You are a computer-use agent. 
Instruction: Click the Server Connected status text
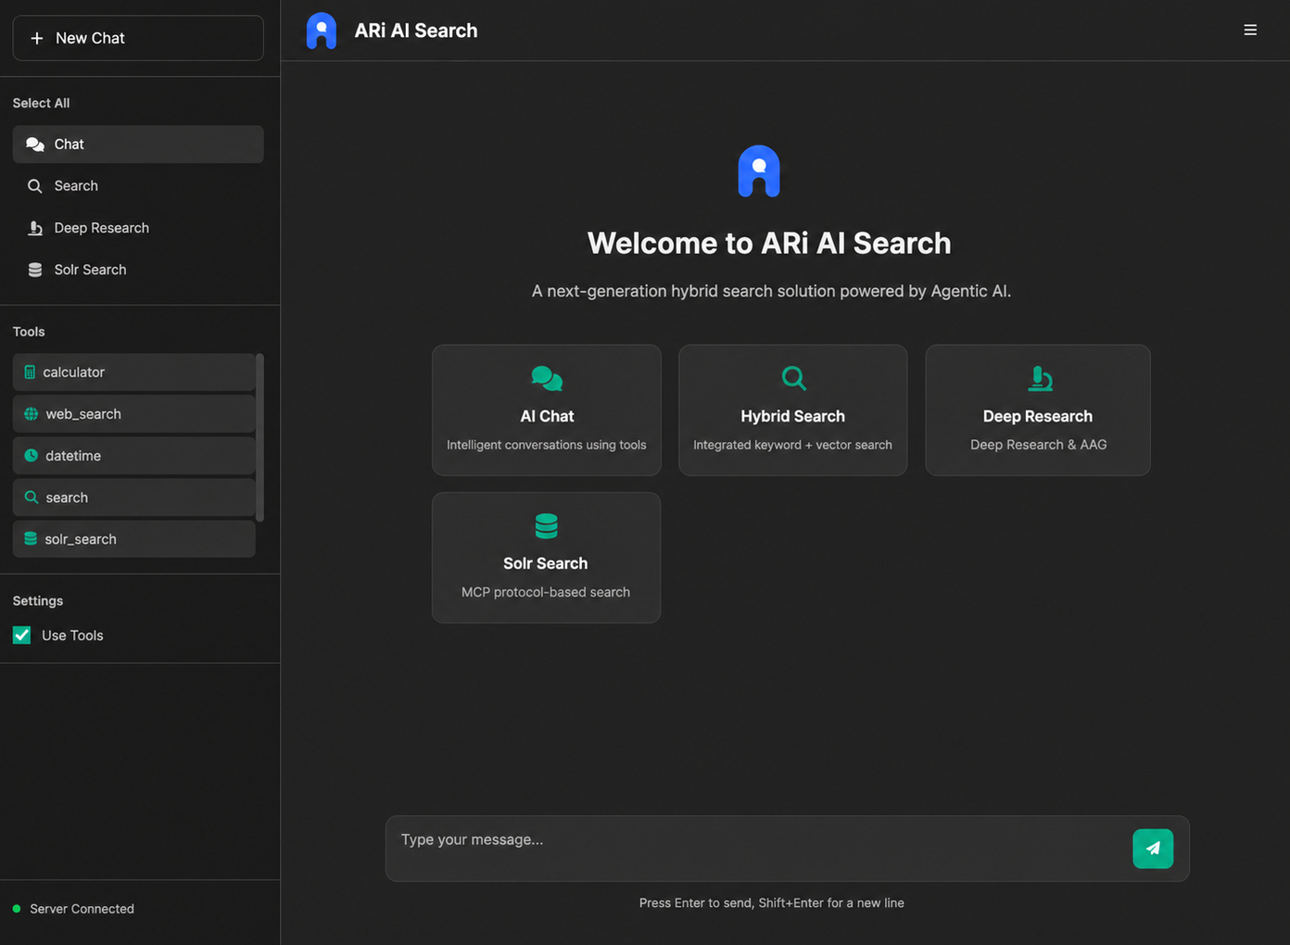(x=82, y=909)
